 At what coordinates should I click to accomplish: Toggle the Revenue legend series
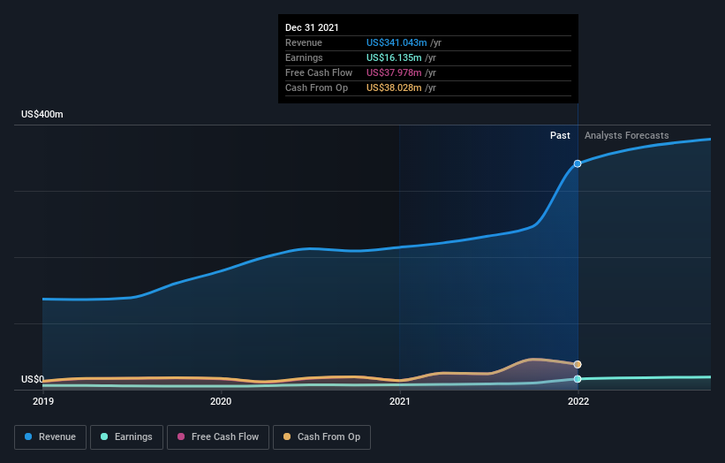pos(50,437)
